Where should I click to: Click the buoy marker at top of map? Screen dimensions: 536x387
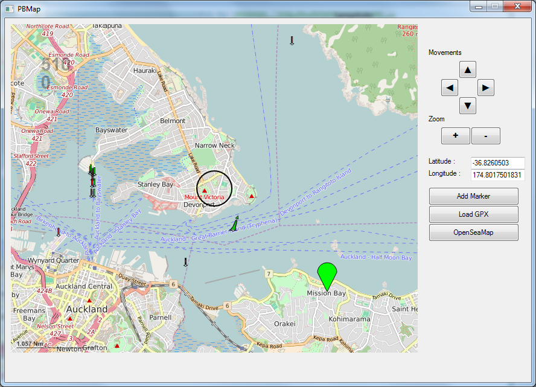click(x=292, y=40)
